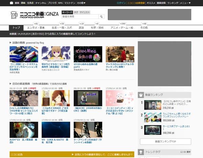Screen dimensions: 203x158
Task: Switch to the エンタメ・音楽 category tab
Action: click(36, 27)
